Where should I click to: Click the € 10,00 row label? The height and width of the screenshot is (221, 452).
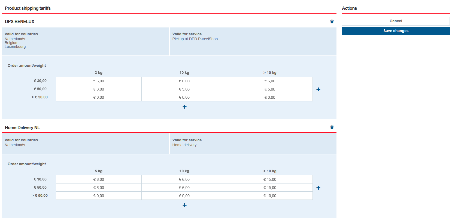click(40, 179)
